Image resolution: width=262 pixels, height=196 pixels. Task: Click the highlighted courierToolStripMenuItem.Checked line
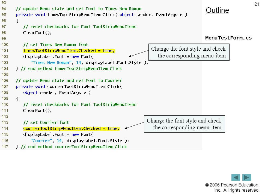(71, 128)
